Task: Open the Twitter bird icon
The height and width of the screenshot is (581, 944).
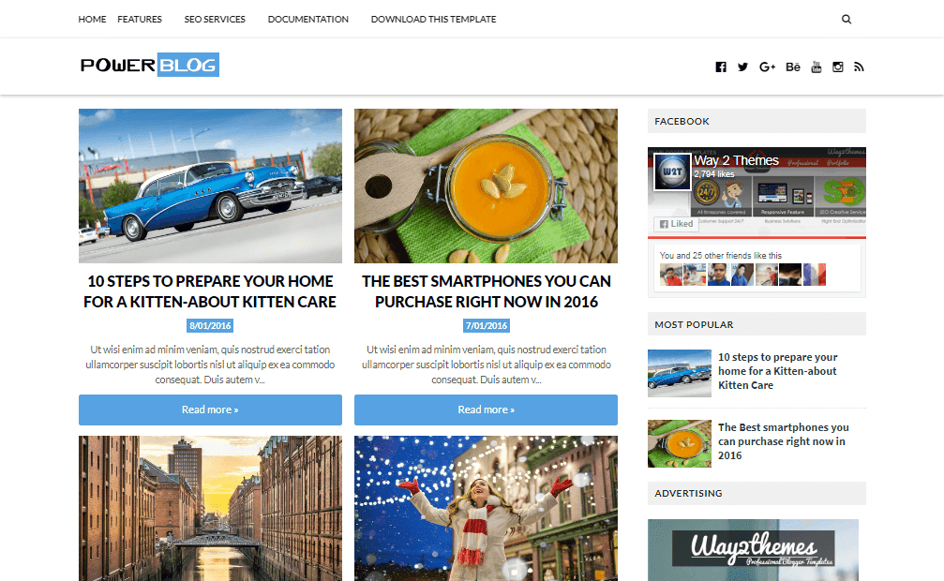Action: click(742, 67)
